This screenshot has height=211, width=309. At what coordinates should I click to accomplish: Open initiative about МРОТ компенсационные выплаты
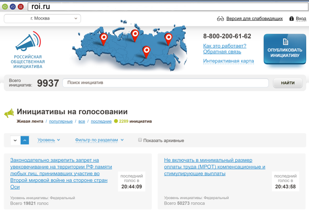pos(215,167)
